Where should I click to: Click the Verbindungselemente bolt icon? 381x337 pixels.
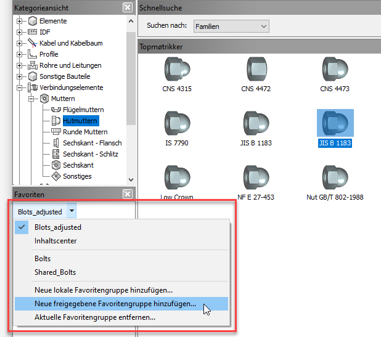(x=33, y=87)
